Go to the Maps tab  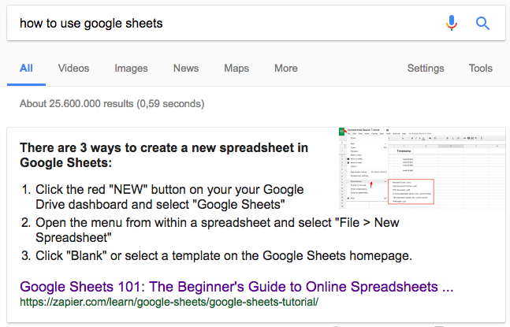(236, 69)
